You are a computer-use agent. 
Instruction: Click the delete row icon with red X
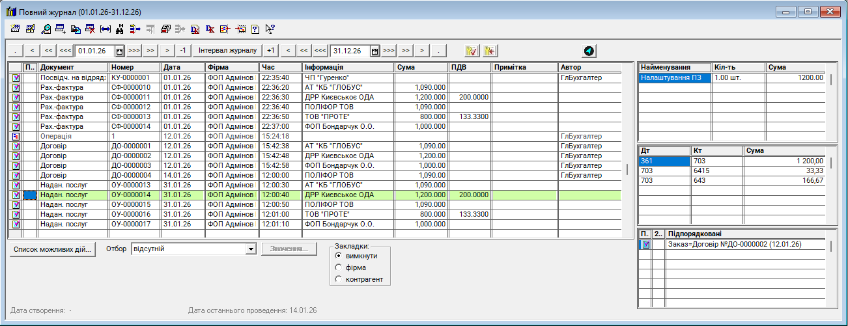(91, 29)
